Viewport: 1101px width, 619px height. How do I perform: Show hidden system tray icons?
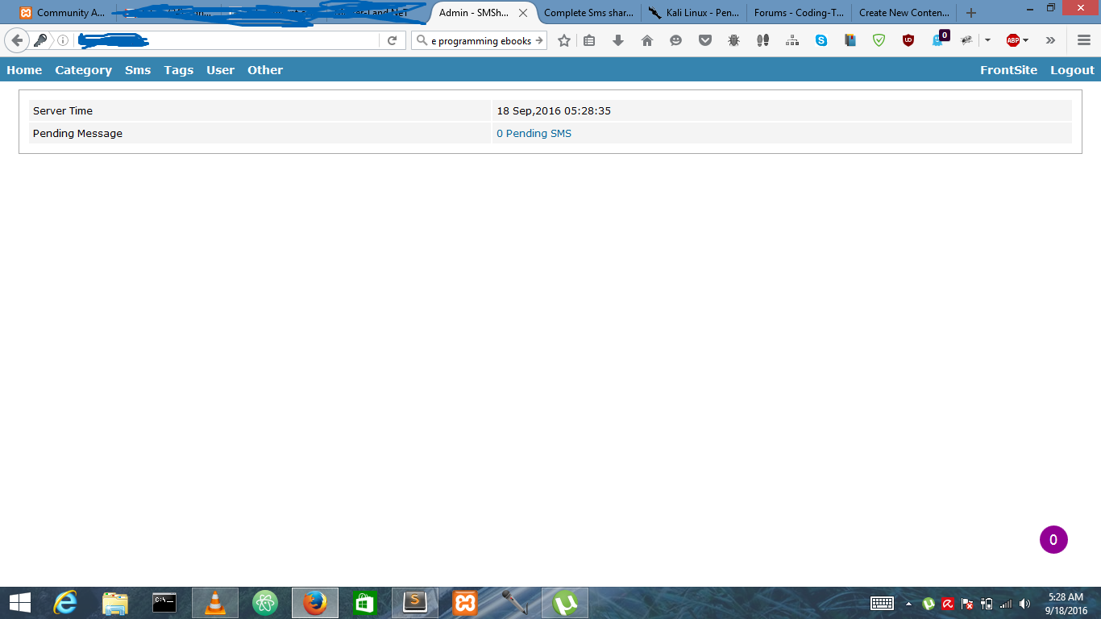909,604
